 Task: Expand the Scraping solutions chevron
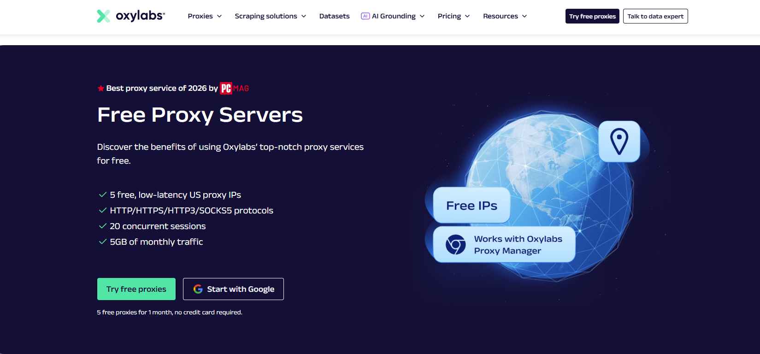coord(304,16)
